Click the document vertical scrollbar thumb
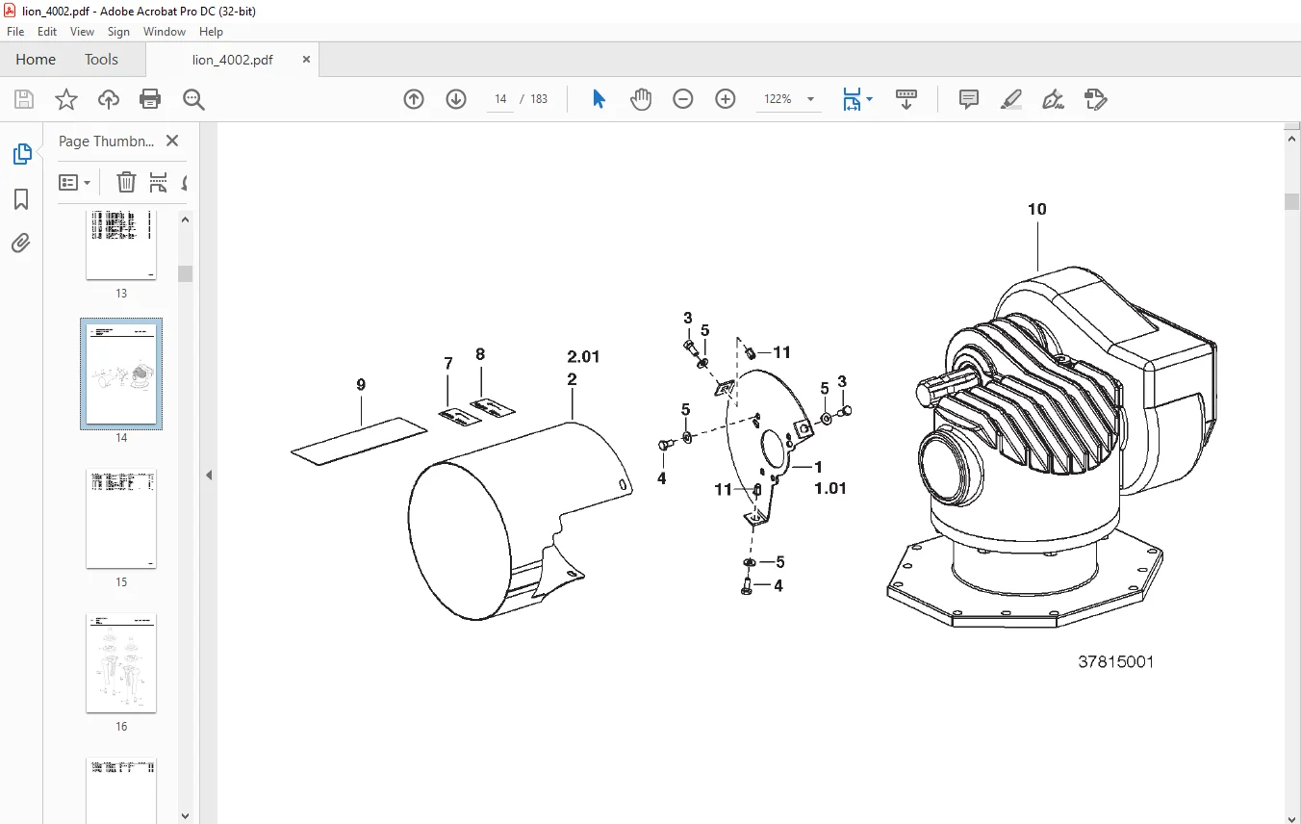The width and height of the screenshot is (1301, 824). click(1292, 201)
